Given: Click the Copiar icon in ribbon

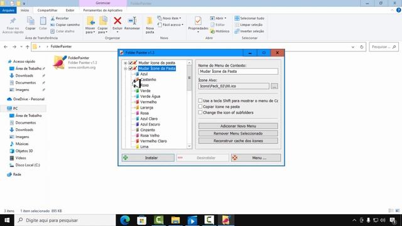Looking at the screenshot, I should (31, 21).
